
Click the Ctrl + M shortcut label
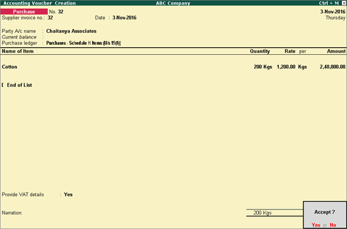coord(329,3)
